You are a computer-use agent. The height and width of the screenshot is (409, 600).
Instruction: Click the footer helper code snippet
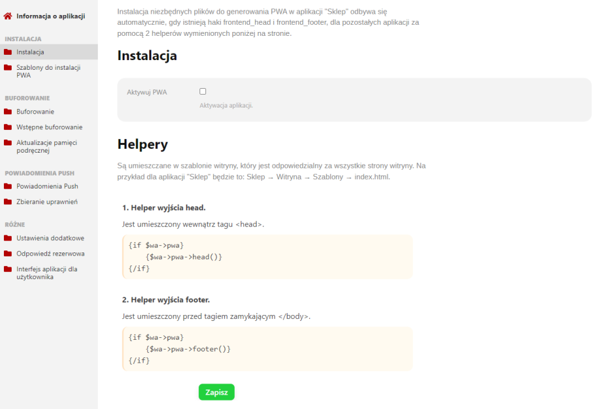267,349
